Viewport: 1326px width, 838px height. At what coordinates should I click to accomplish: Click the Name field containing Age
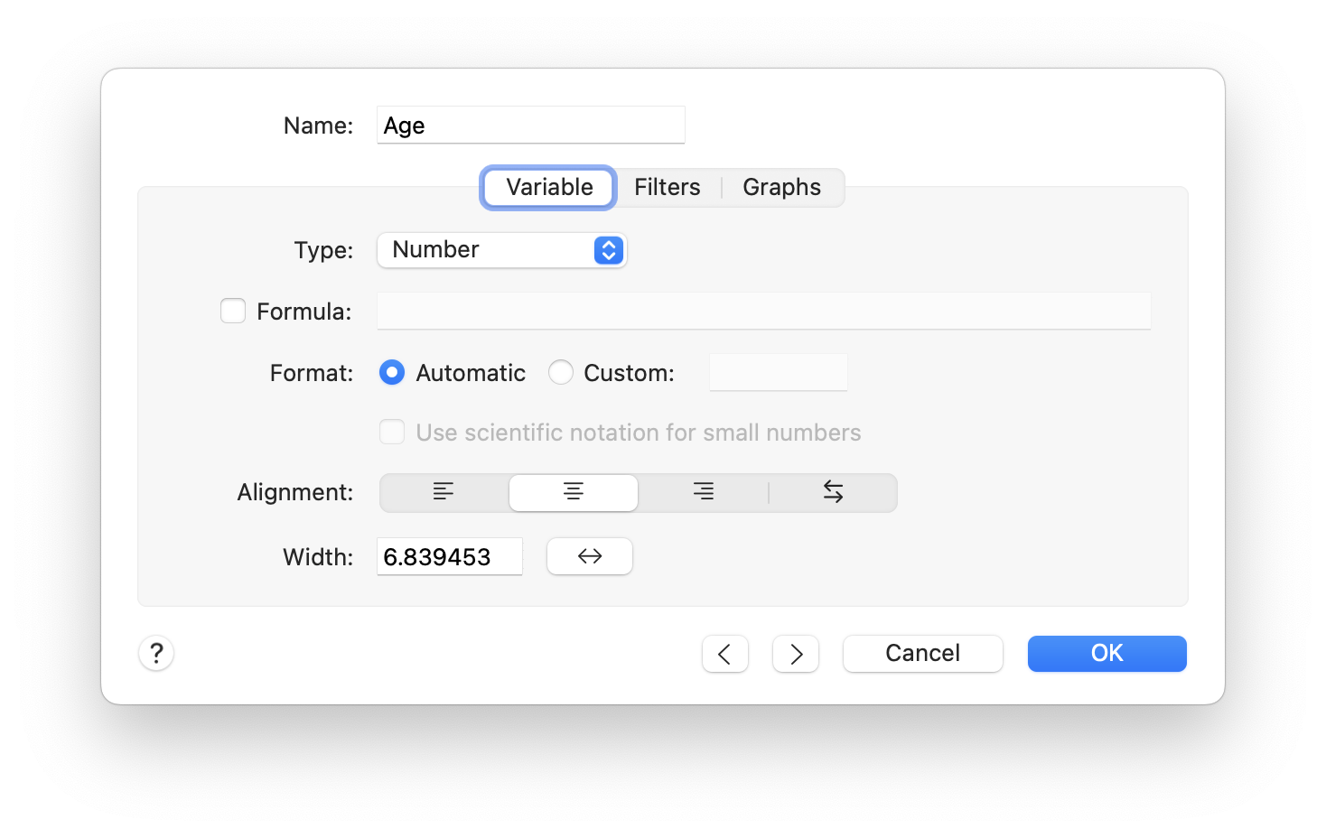click(530, 126)
